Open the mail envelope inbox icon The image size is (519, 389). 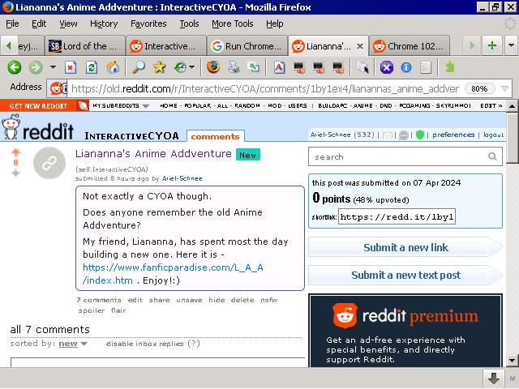388,135
